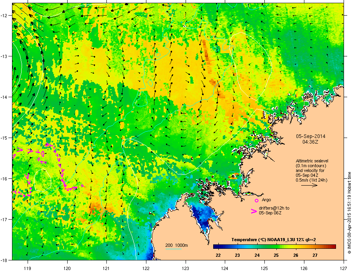Click latitude axis label '-13'
This screenshot has height=272, width=352.
coord(5,56)
